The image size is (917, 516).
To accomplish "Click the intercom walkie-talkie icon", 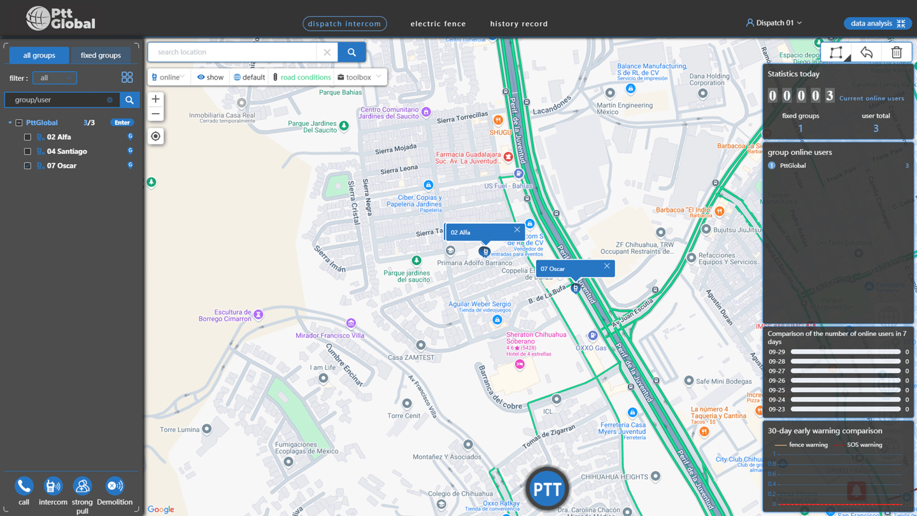I will (53, 486).
